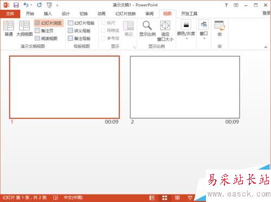Click Reading View icon in status bar
Screen dimensions: 271x202
tap(177, 198)
